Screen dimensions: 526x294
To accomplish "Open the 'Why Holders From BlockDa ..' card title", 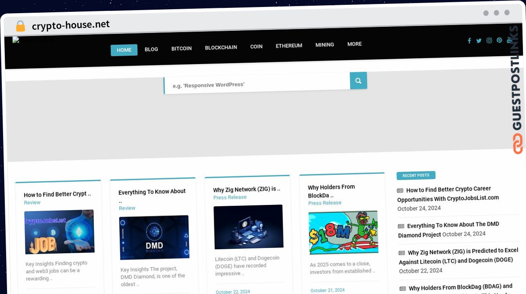I will click(x=332, y=191).
